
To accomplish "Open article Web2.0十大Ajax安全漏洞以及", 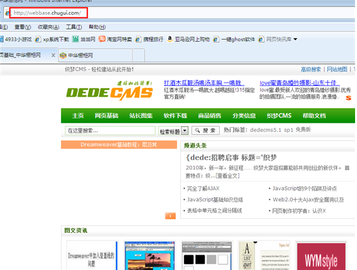I will 308,200.
